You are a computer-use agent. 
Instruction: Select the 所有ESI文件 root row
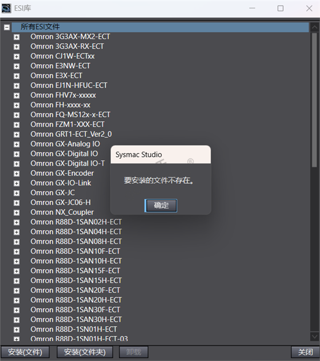[x=160, y=27]
